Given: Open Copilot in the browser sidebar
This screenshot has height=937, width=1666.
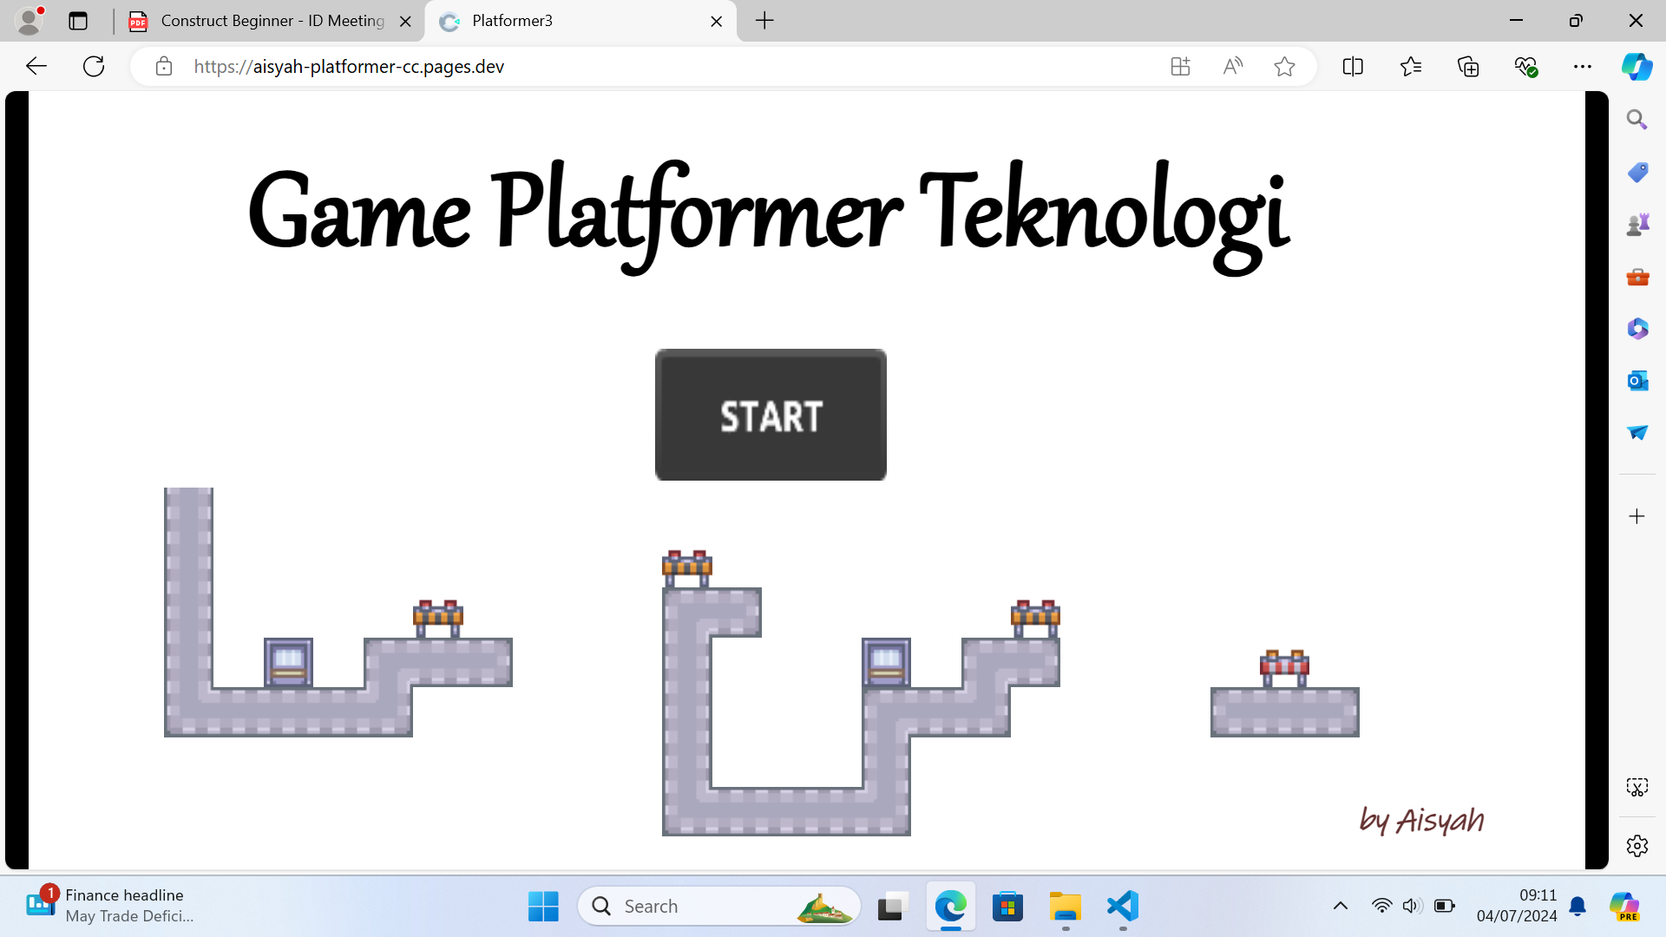Looking at the screenshot, I should [x=1636, y=66].
